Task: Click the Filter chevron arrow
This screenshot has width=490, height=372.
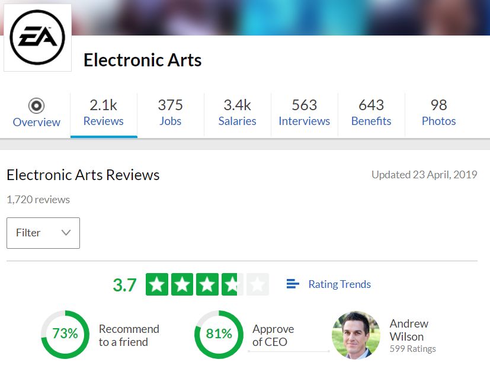Action: pyautogui.click(x=66, y=232)
